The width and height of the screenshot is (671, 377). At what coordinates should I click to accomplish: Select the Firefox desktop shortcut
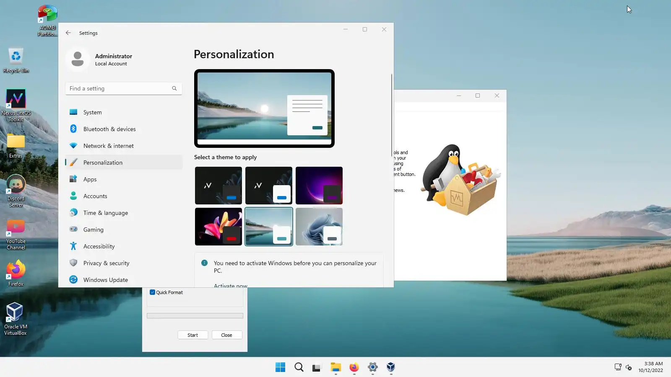coord(16,273)
